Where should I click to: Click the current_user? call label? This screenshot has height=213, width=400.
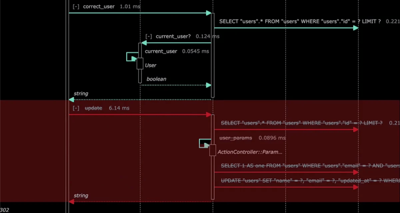tap(173, 36)
